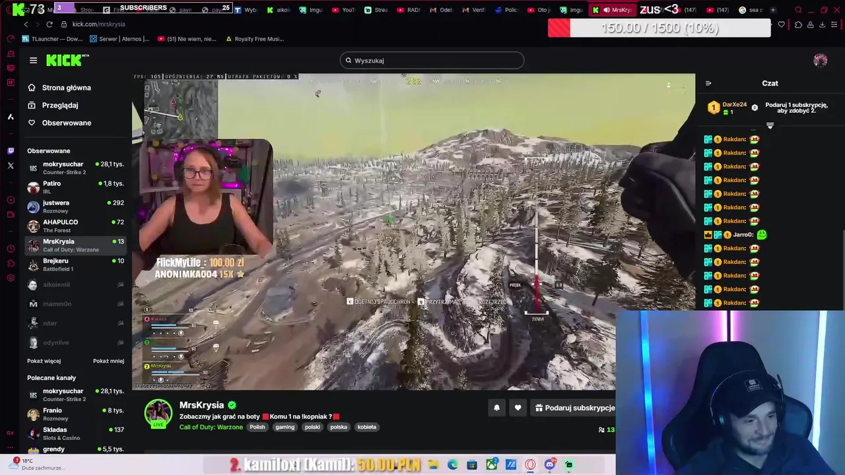This screenshot has width=845, height=475.
Task: Open Call of Duty: Warzone category link
Action: point(211,427)
